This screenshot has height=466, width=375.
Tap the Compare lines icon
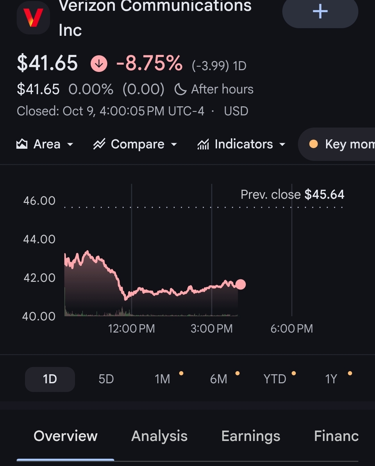click(99, 144)
